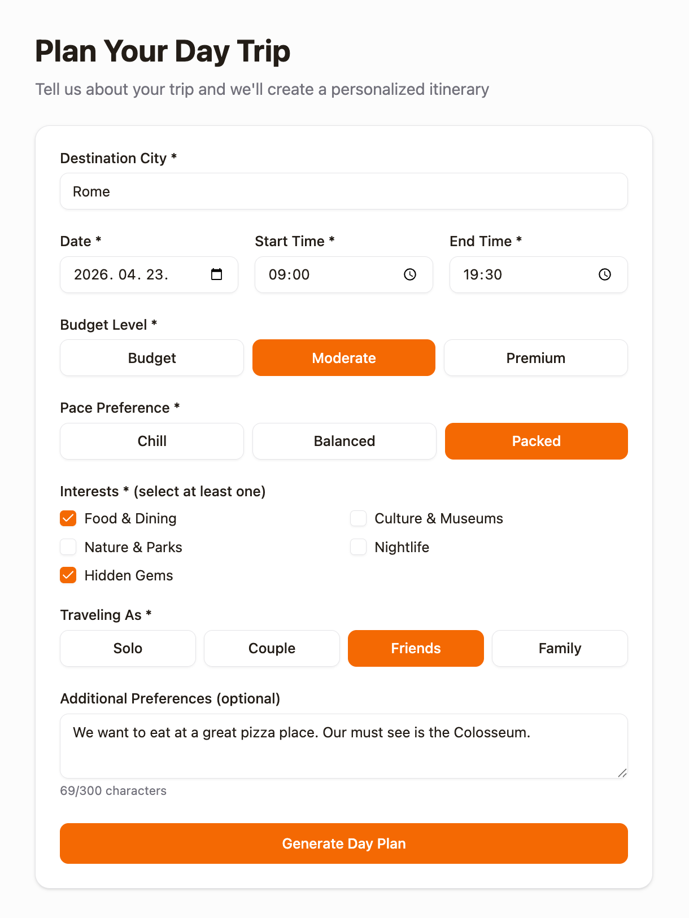The image size is (689, 918).
Task: Uncheck Food & Dining interest
Action: (x=68, y=518)
